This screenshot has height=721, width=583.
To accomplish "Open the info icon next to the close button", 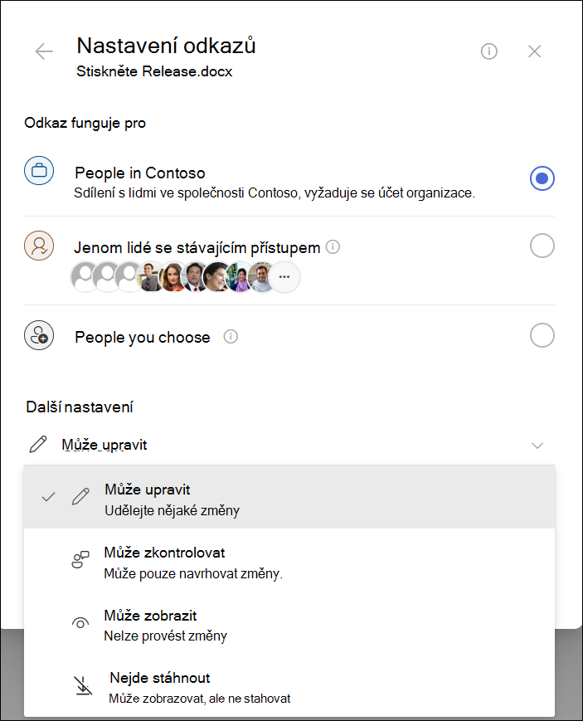I will [488, 51].
